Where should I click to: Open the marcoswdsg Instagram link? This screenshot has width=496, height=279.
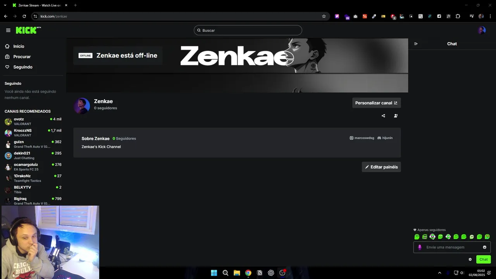[x=362, y=138]
